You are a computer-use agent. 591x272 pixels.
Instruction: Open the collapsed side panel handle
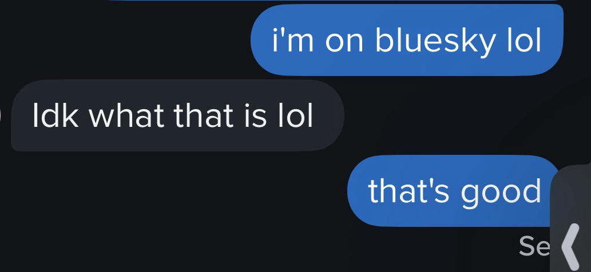(x=570, y=218)
